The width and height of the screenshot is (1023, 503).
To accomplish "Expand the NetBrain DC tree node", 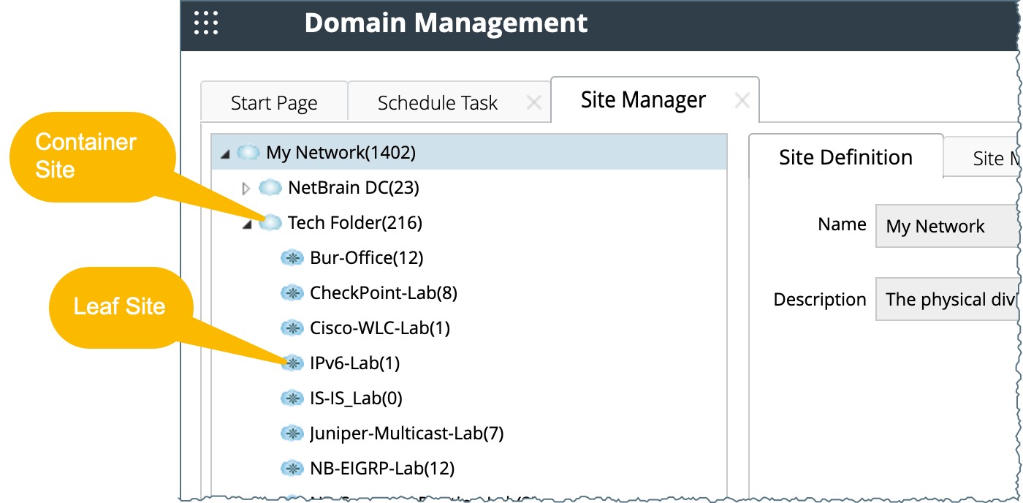I will tap(246, 189).
